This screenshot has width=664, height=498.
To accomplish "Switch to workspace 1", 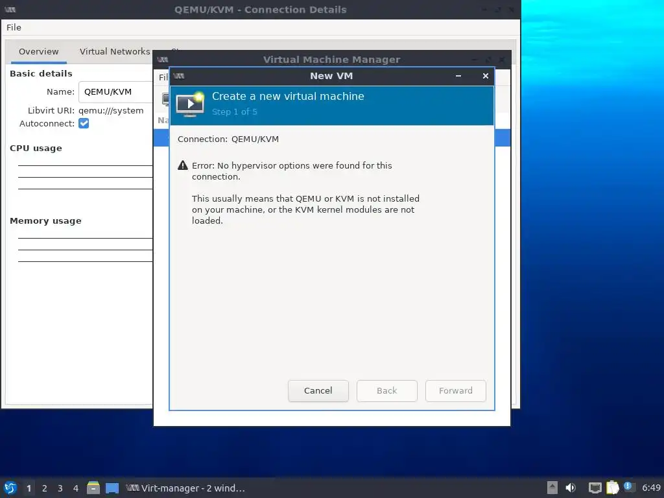I will (29, 488).
